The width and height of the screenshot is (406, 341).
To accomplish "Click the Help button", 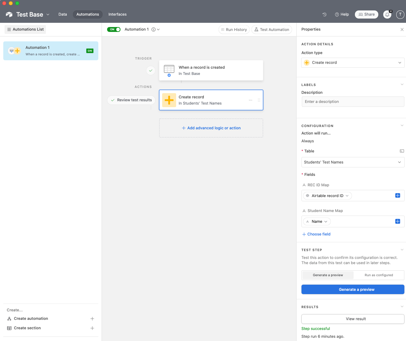I will point(342,14).
